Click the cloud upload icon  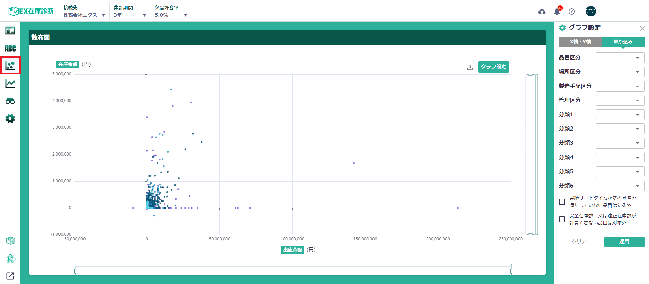(x=542, y=12)
